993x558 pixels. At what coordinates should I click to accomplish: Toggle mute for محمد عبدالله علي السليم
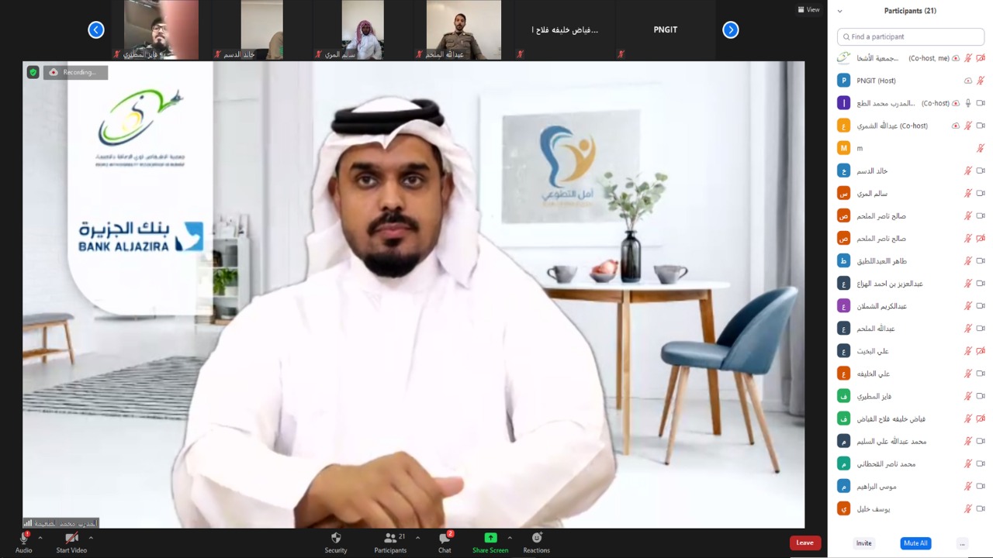tap(968, 441)
